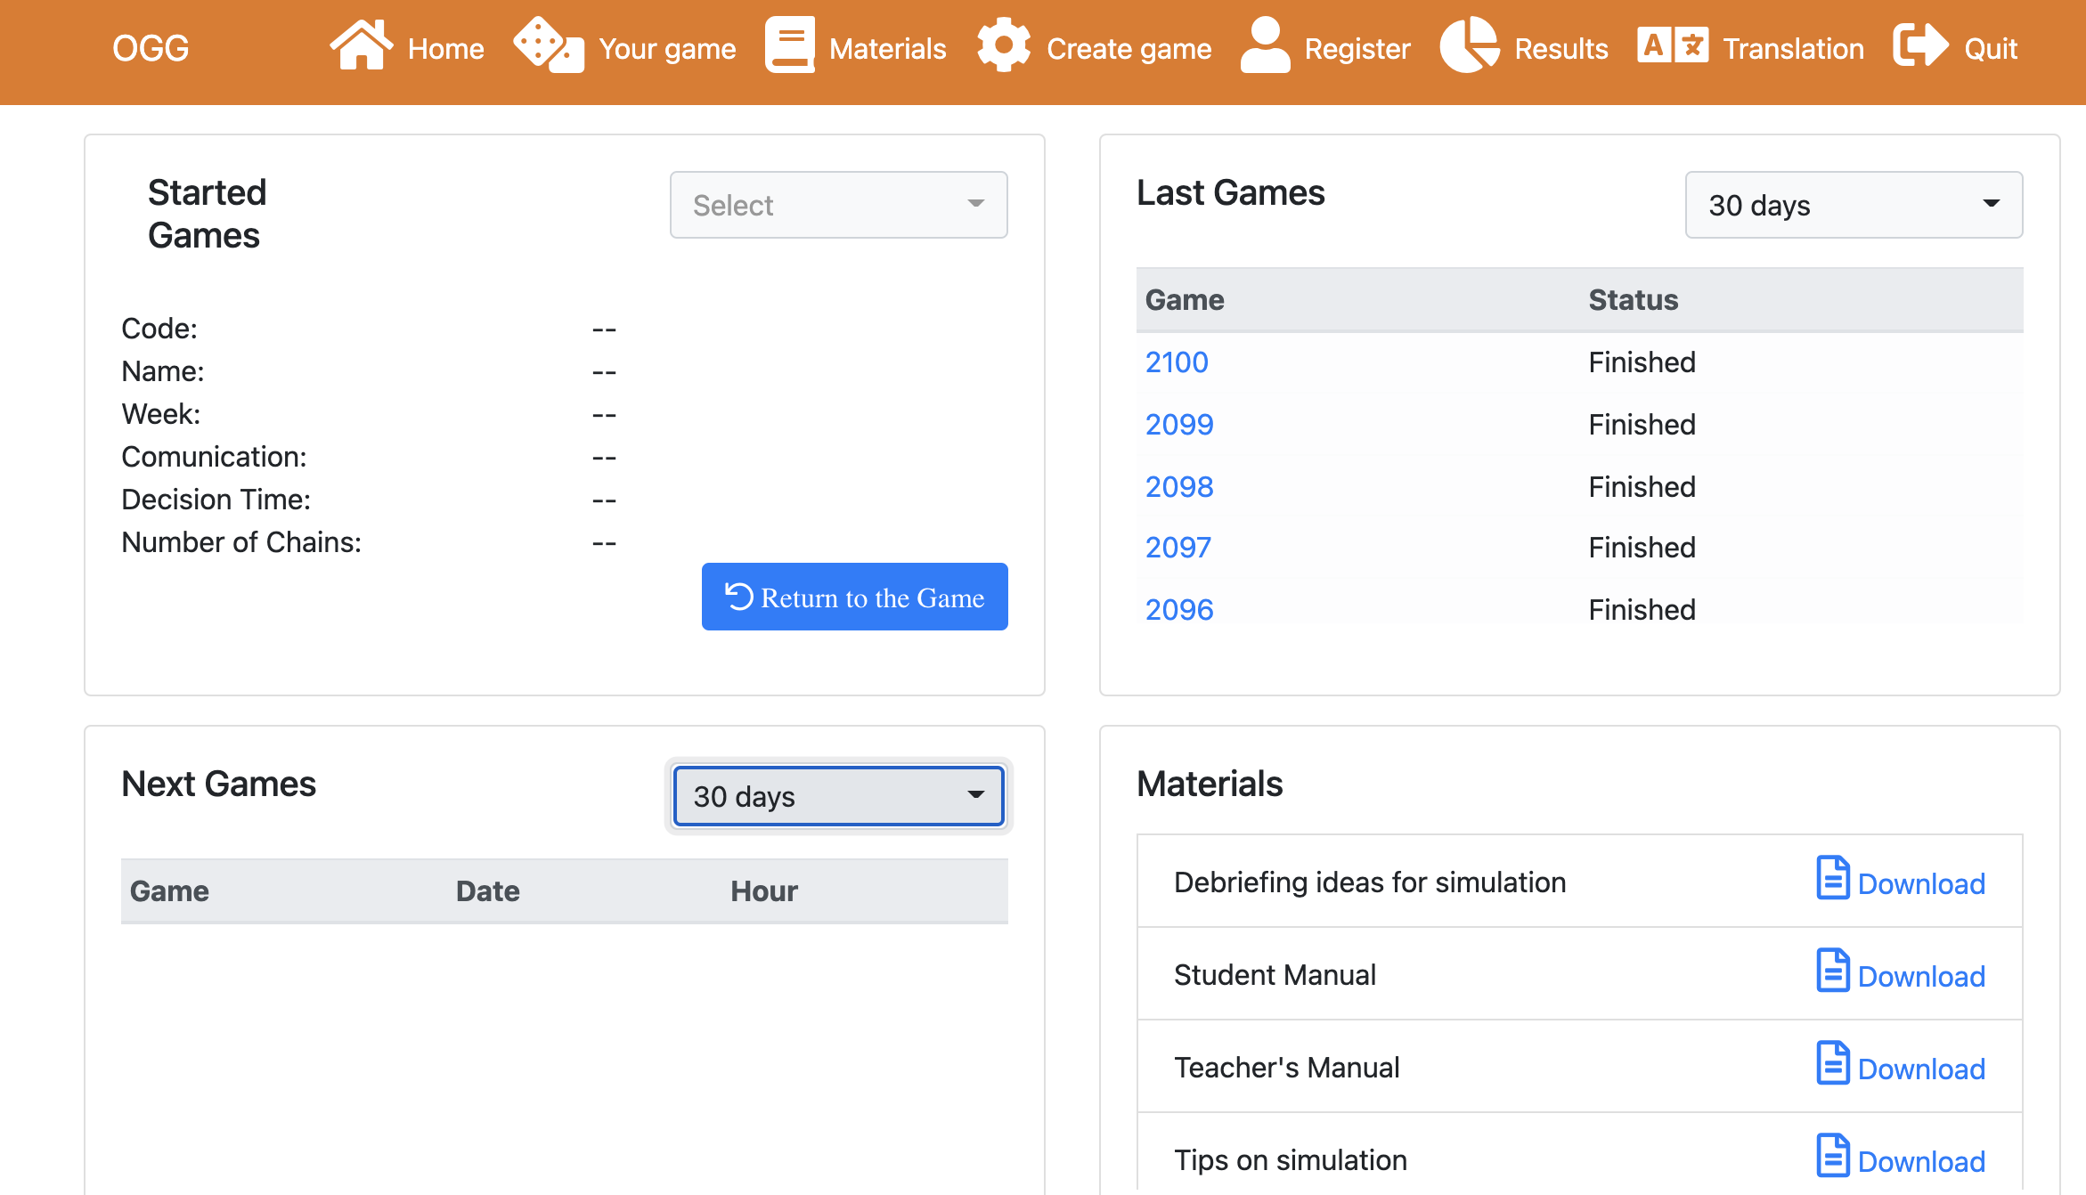Click the Quit exit arrow icon
The image size is (2086, 1195).
1920,45
